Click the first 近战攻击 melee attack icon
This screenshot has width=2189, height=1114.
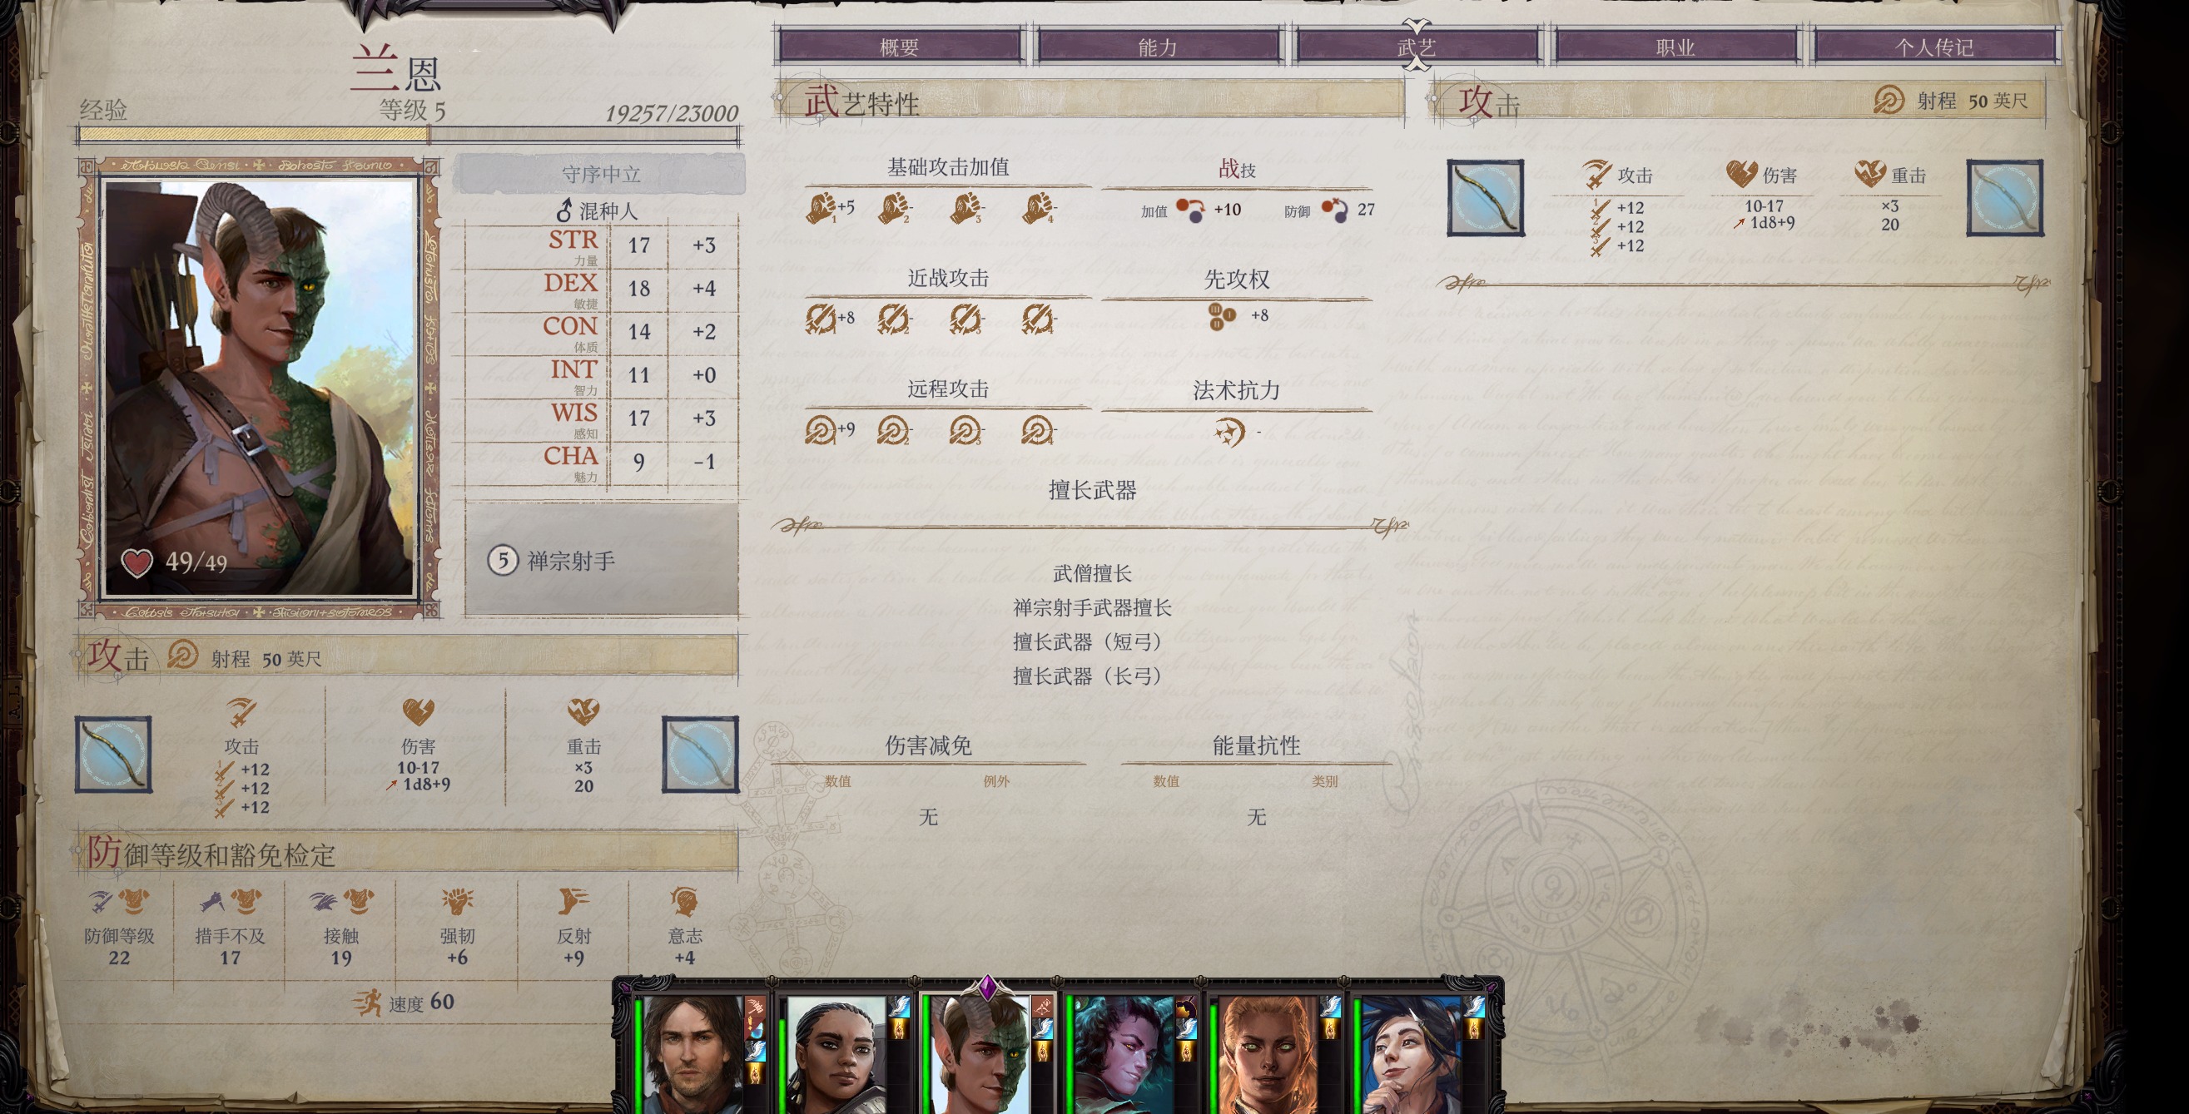[820, 319]
